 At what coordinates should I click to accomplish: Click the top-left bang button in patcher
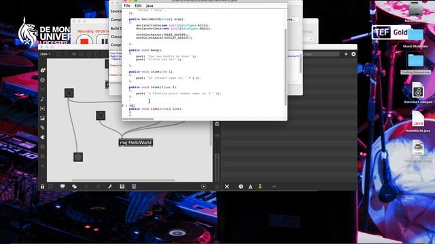pos(69,93)
